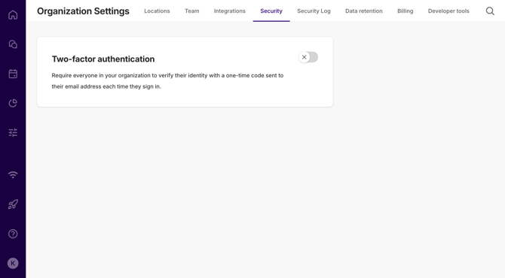
Task: Open the help question mark icon
Action: coord(13,234)
